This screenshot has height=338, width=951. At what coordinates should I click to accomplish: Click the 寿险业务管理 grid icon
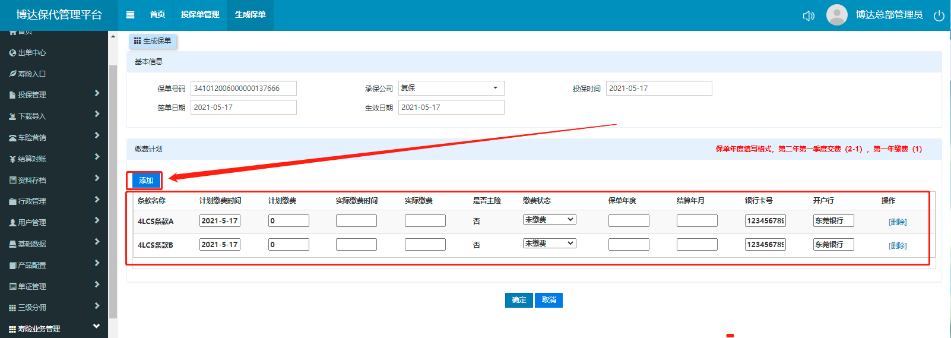click(12, 329)
